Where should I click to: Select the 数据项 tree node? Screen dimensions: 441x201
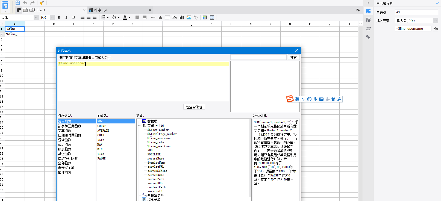[x=152, y=121]
